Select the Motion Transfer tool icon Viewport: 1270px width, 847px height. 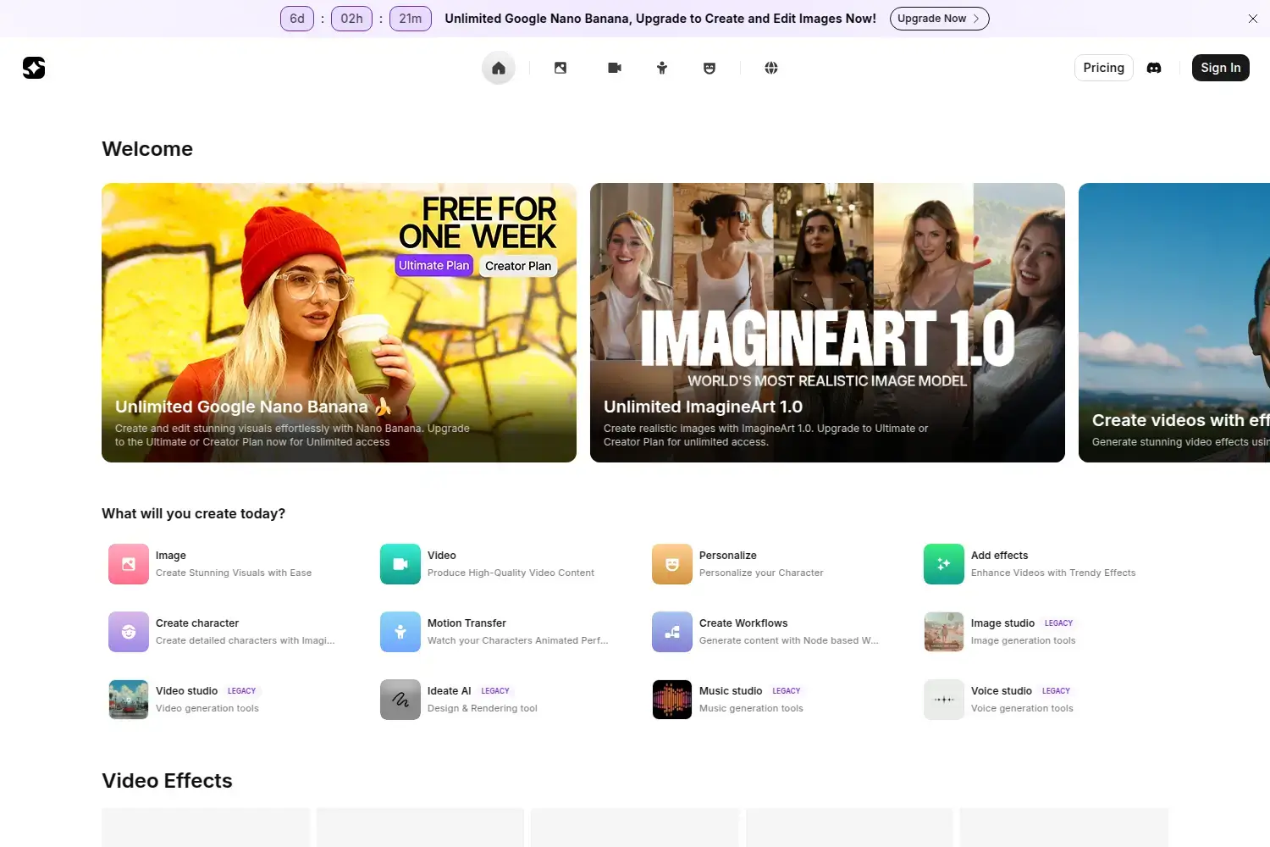(400, 631)
